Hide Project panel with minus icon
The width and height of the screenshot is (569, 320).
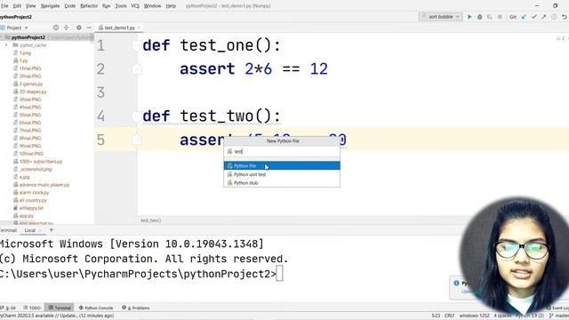coord(89,28)
